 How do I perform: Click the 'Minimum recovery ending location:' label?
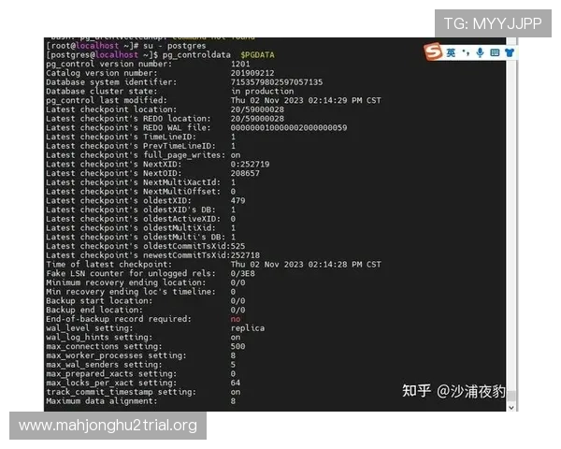coord(126,282)
